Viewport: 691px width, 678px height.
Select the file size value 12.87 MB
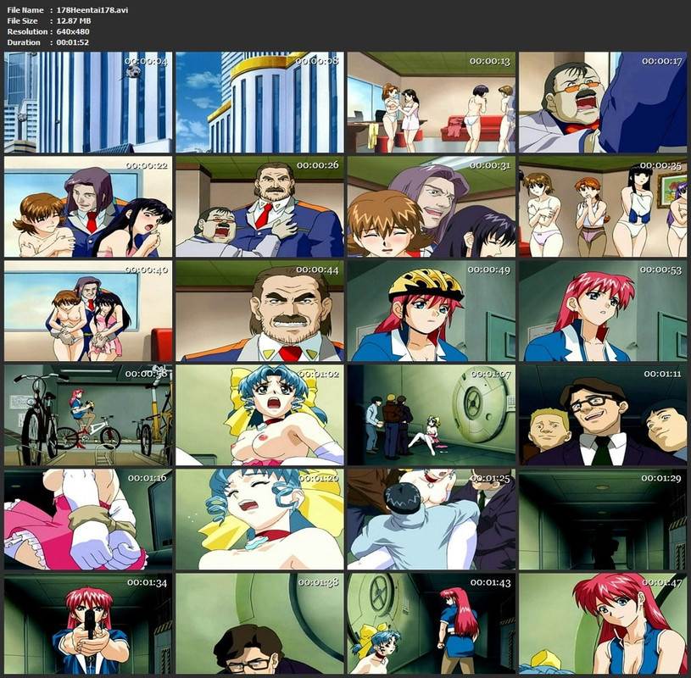[74, 20]
